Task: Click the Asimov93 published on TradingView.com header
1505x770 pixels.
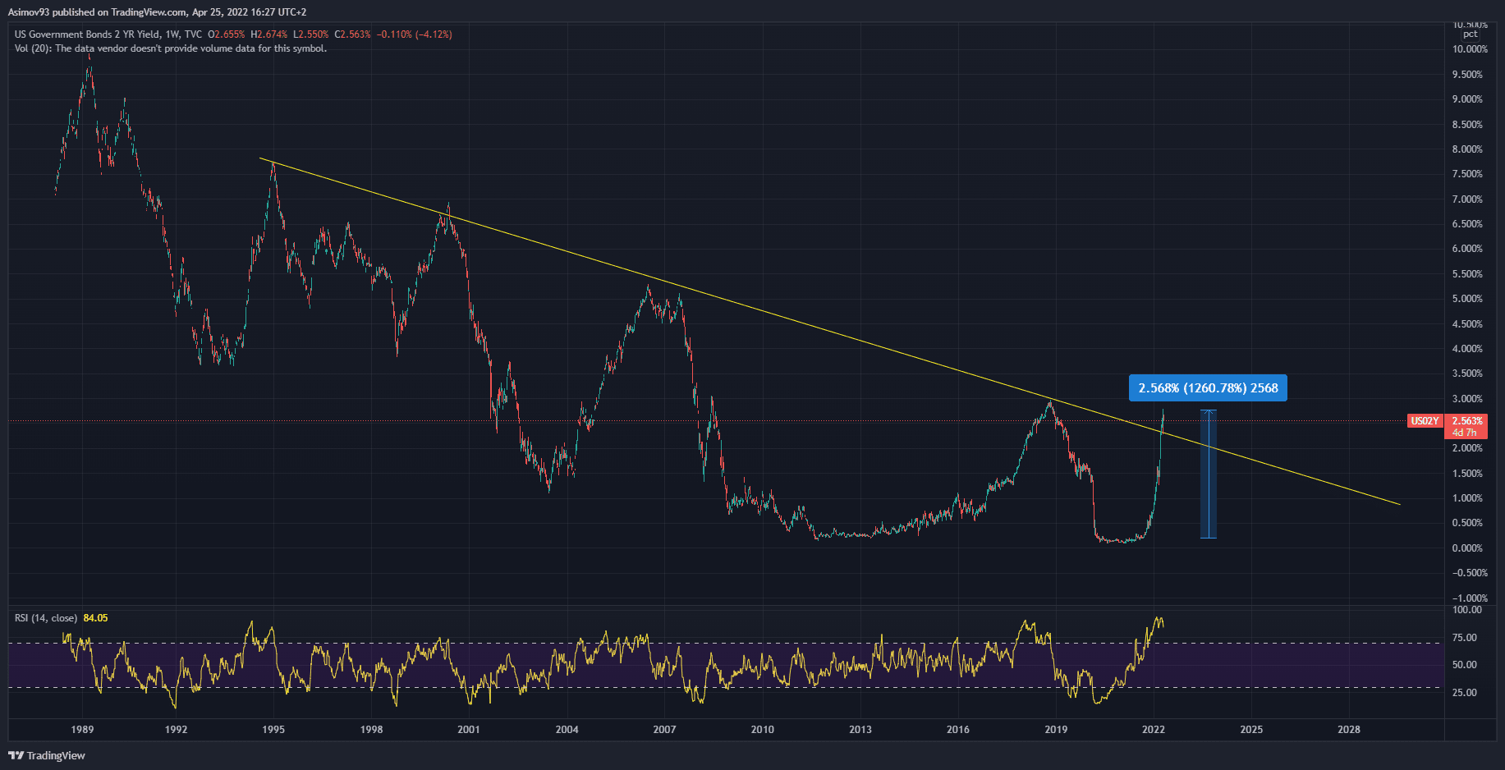Action: click(157, 12)
